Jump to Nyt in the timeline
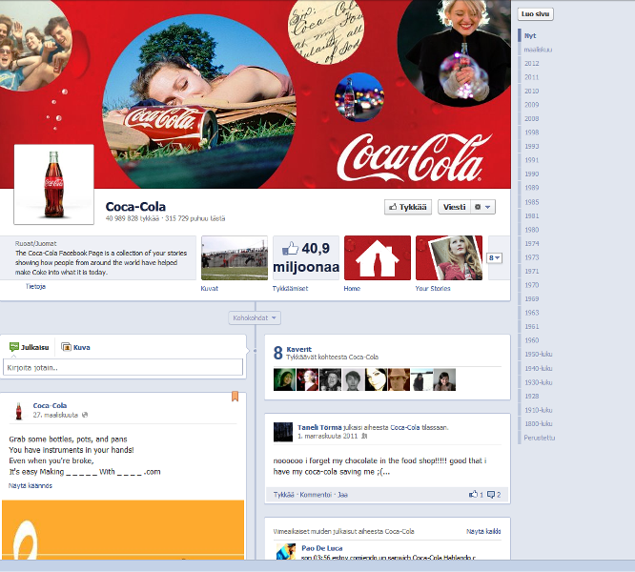This screenshot has width=635, height=572. click(x=530, y=35)
